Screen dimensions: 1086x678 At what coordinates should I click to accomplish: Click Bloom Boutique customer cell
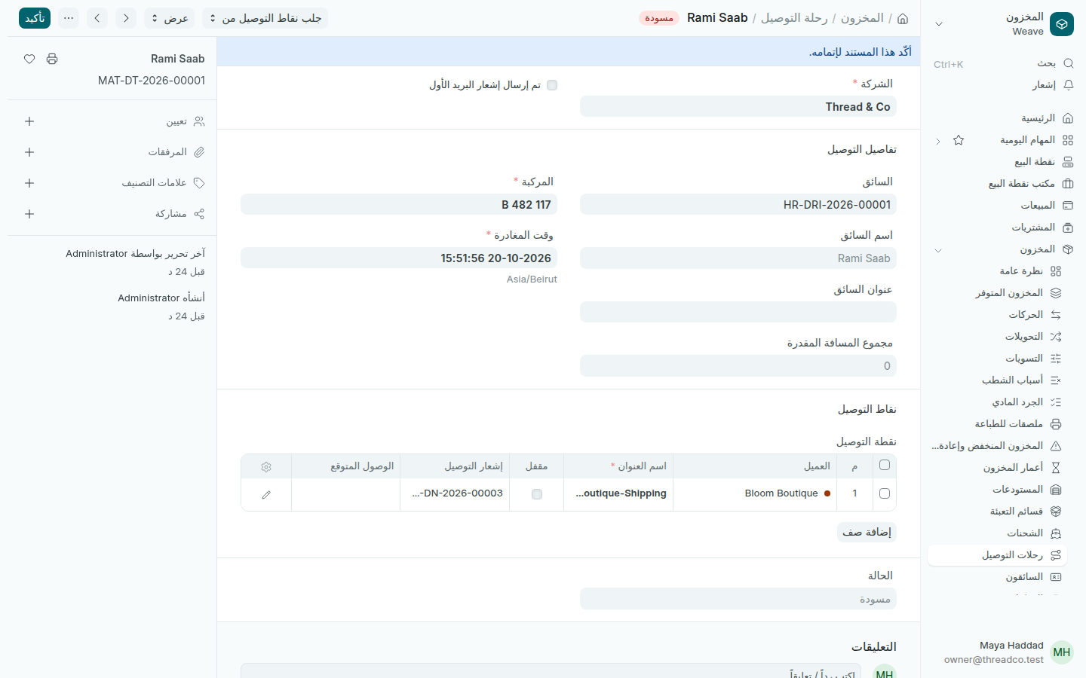pos(755,493)
